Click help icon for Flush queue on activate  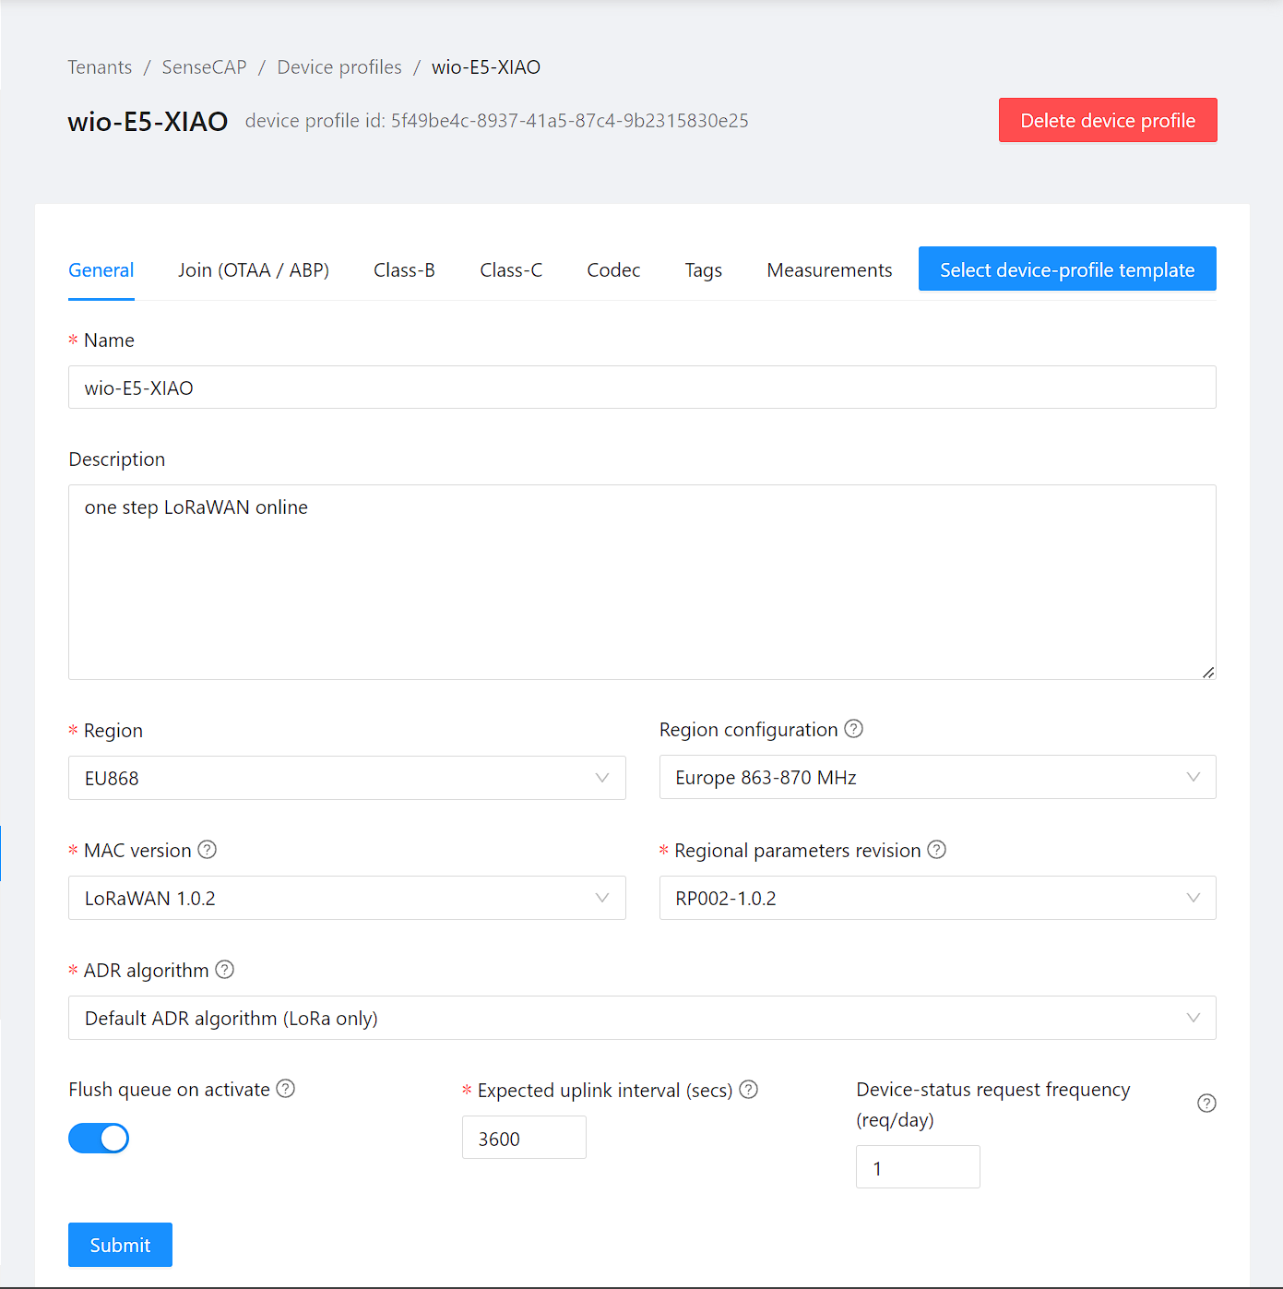[x=286, y=1089]
